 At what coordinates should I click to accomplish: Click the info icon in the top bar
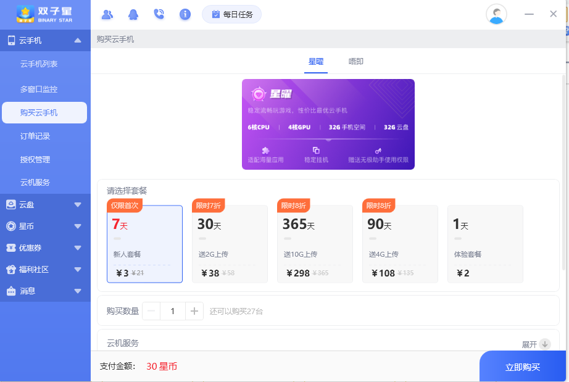click(185, 14)
